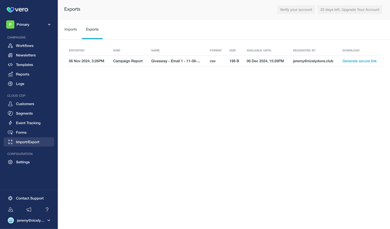390x229 pixels.
Task: Select the Exports tab
Action: (92, 29)
